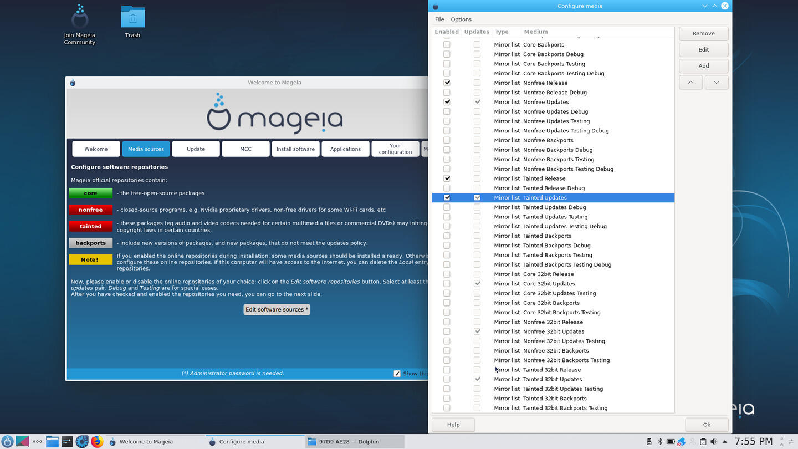
Task: Open Join Mageia Community desktop icon
Action: pyautogui.click(x=80, y=25)
